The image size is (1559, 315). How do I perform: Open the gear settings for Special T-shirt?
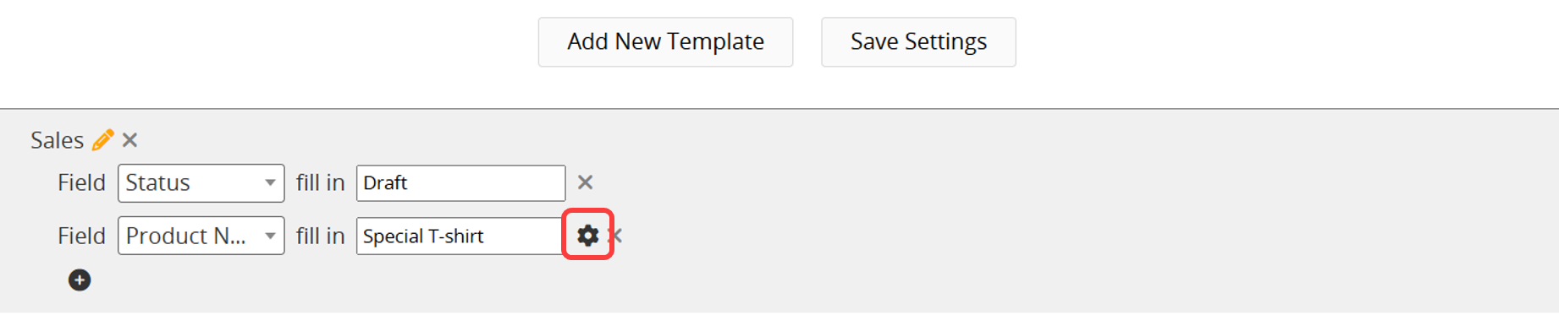[587, 236]
